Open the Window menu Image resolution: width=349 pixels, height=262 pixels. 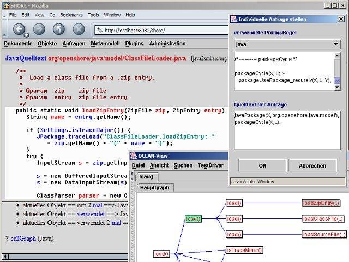[112, 15]
